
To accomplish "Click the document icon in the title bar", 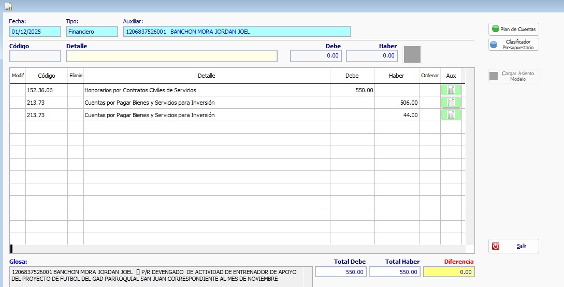I will (8, 6).
